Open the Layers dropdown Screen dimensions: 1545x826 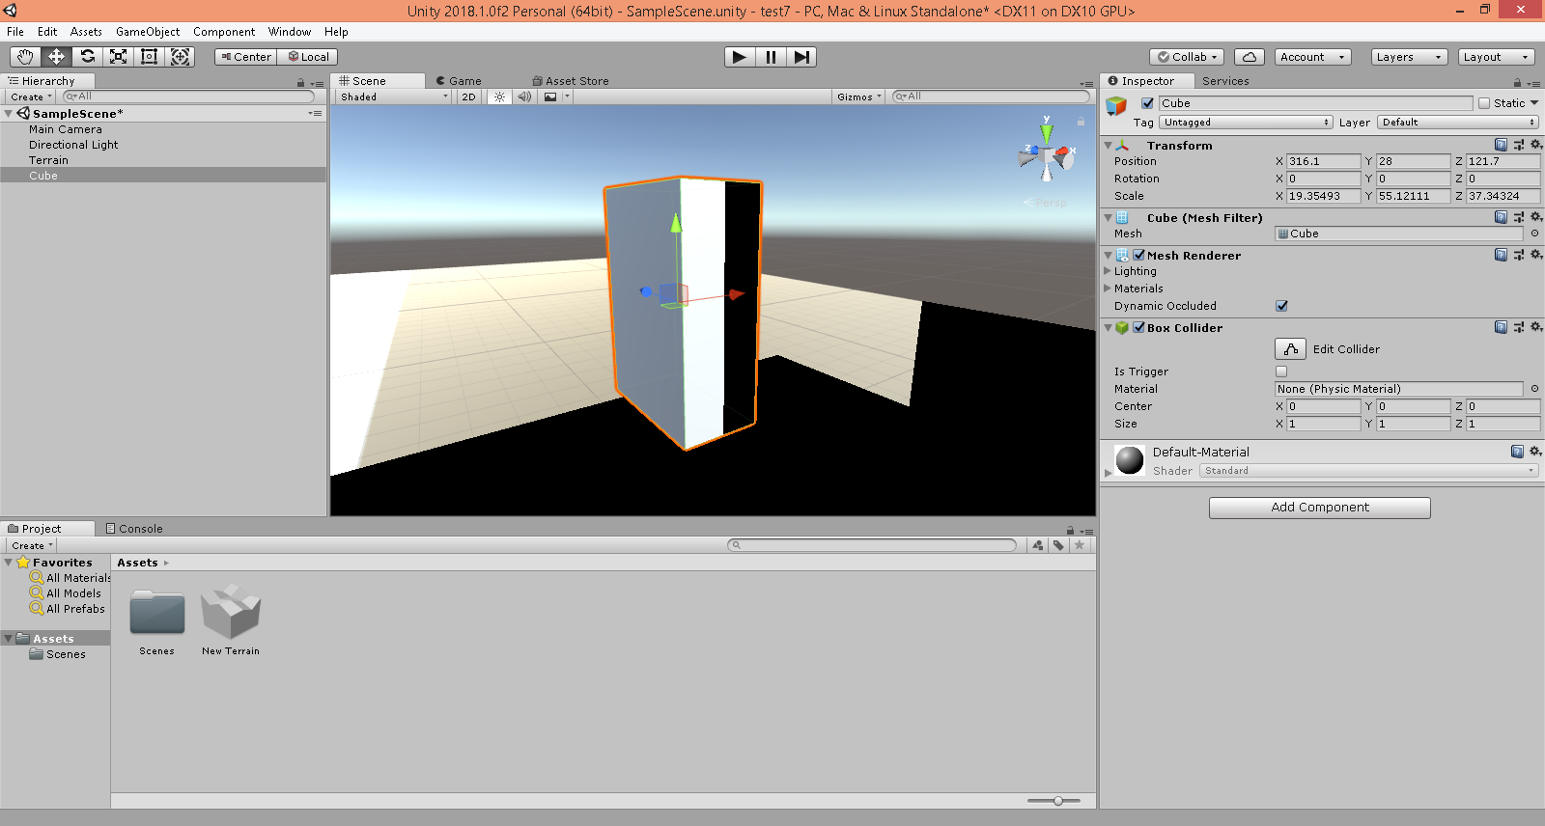pyautogui.click(x=1409, y=57)
